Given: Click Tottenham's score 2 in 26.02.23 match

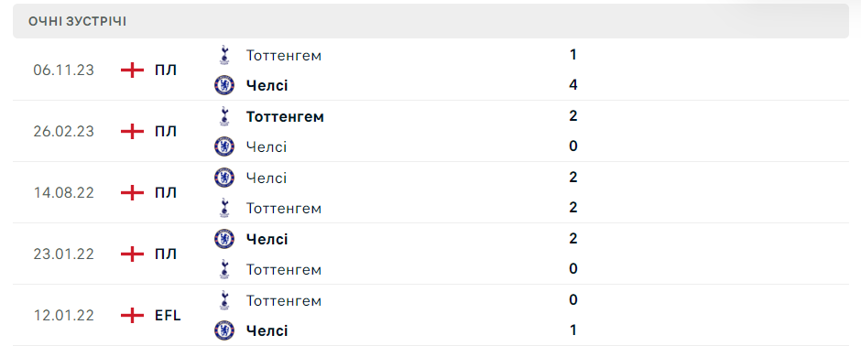Looking at the screenshot, I should pyautogui.click(x=573, y=116).
